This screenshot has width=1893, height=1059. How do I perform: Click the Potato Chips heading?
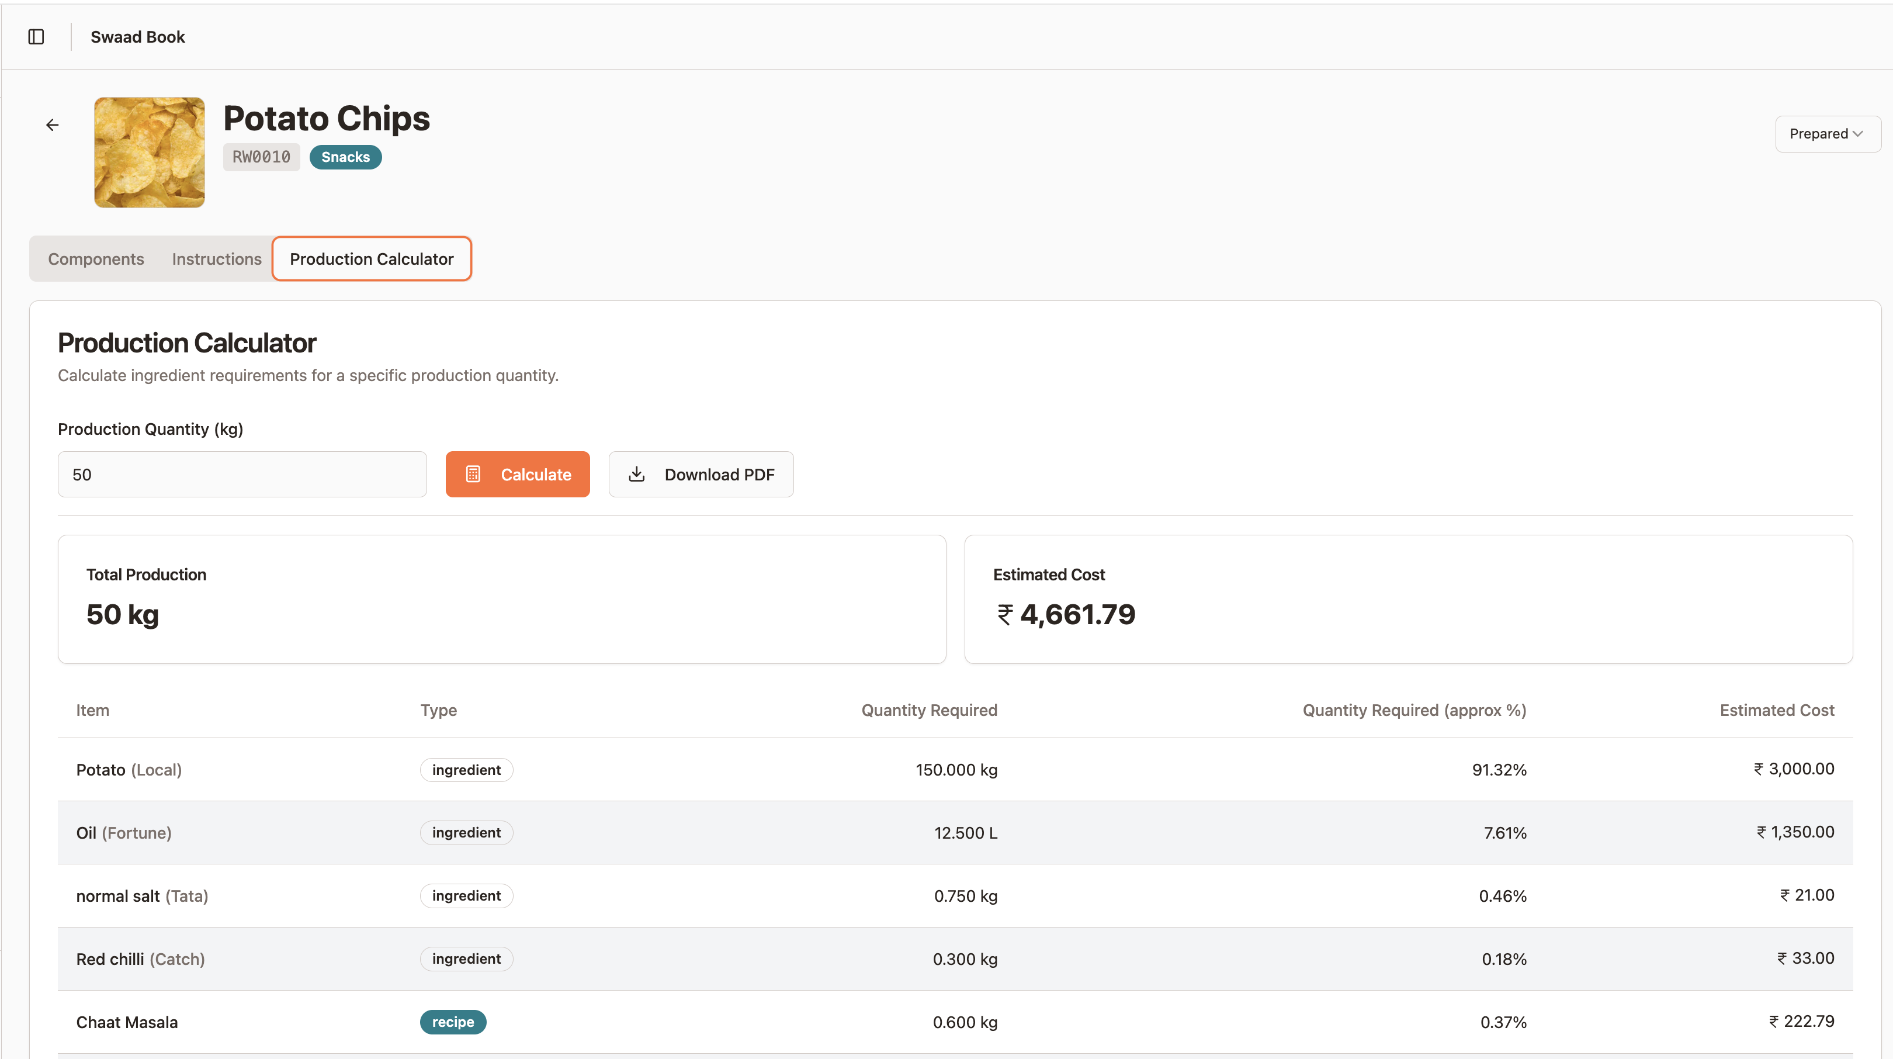coord(326,118)
